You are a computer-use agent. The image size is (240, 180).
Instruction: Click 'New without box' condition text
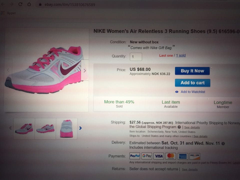pyautogui.click(x=144, y=42)
